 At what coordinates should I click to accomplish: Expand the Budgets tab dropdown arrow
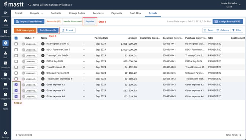[x=42, y=13]
